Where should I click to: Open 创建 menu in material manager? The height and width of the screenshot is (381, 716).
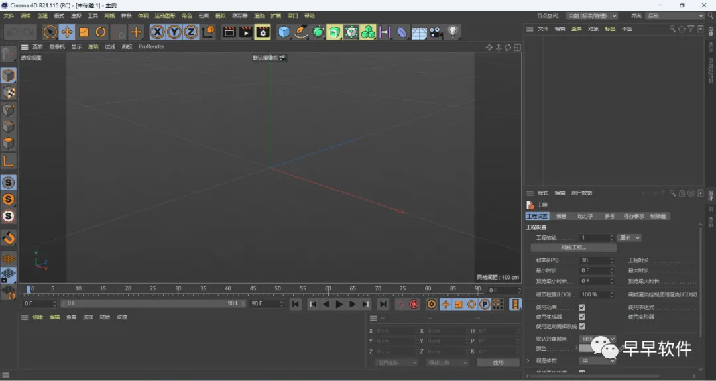(x=38, y=317)
